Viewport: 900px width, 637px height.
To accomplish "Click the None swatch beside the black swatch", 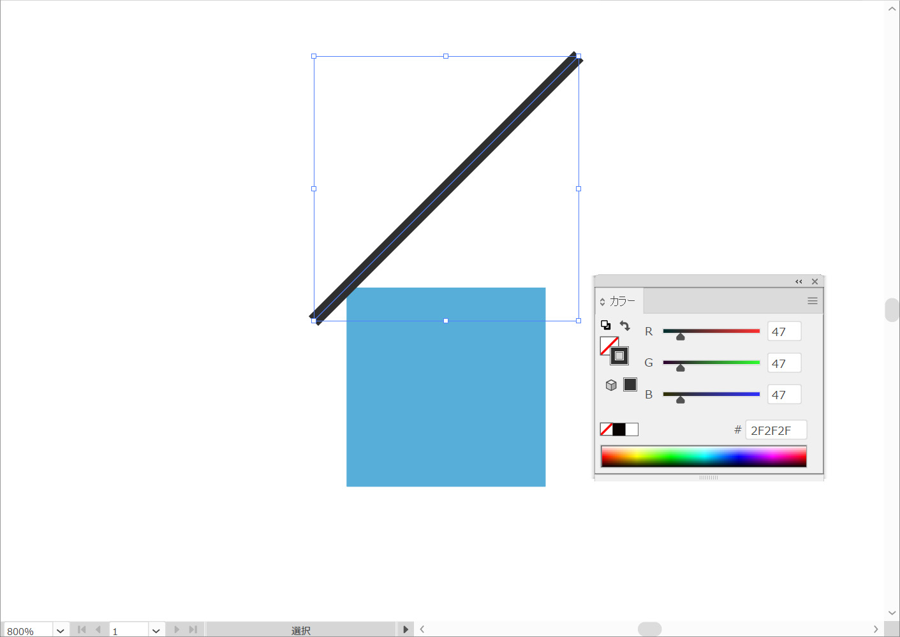I will click(606, 429).
